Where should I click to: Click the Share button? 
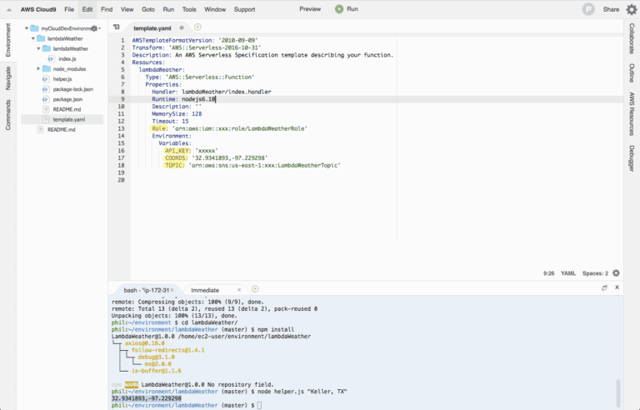tap(611, 9)
